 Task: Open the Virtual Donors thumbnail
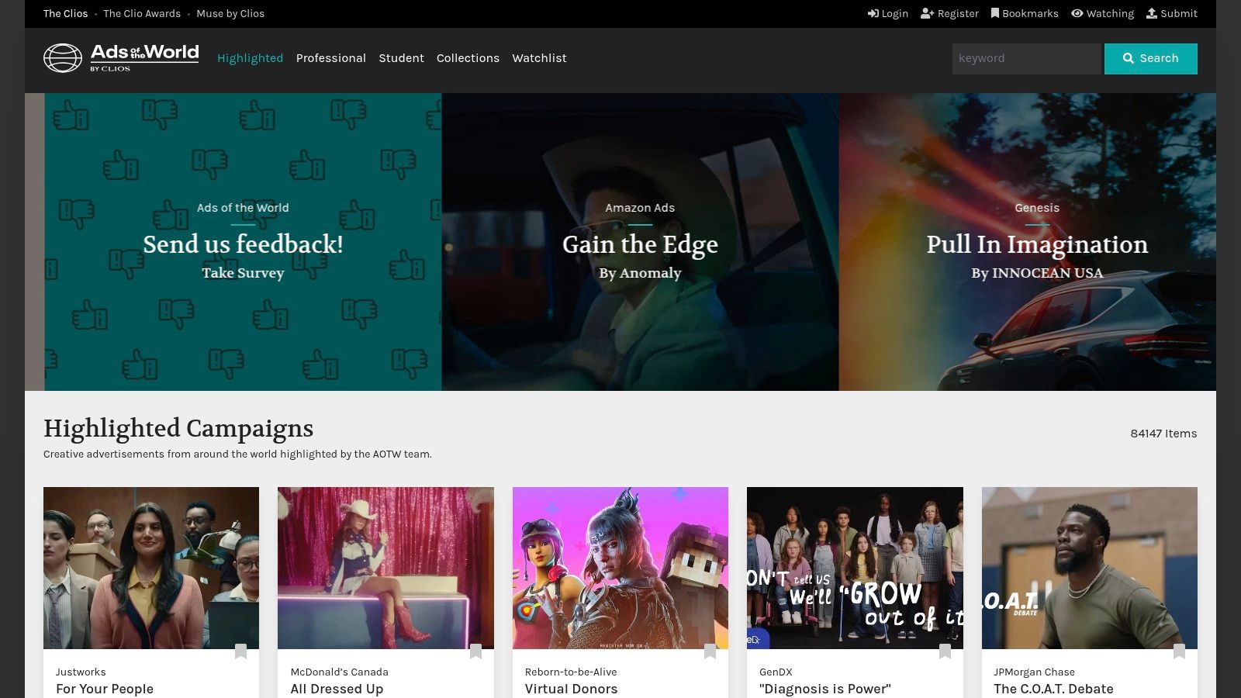(x=620, y=568)
